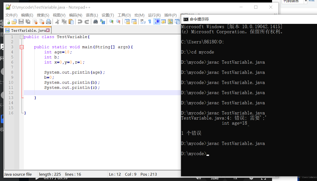Print the document with the printer icon

tap(49, 22)
